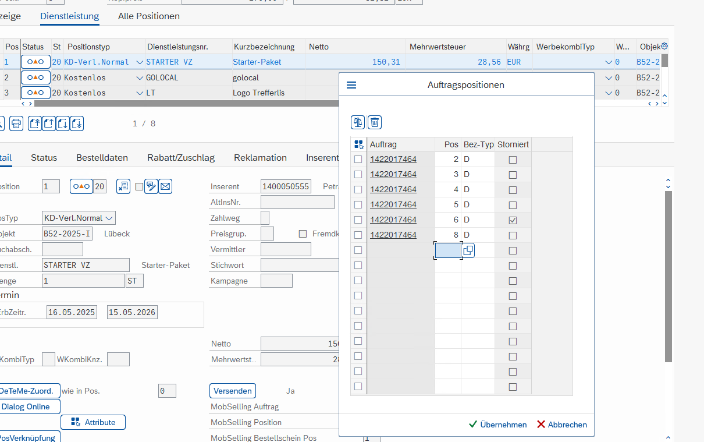Click the main window vertical scrollbar
This screenshot has height=442, width=704.
(x=669, y=276)
